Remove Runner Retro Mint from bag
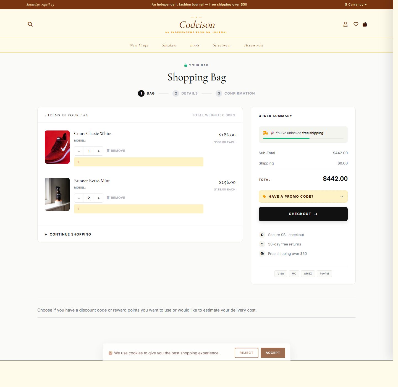The width and height of the screenshot is (398, 387). coord(116,198)
